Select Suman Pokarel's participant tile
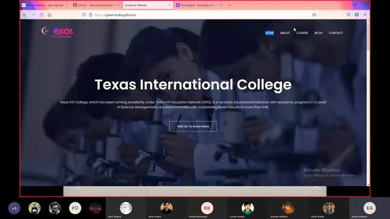The width and height of the screenshot is (390, 219). pyautogui.click(x=248, y=208)
